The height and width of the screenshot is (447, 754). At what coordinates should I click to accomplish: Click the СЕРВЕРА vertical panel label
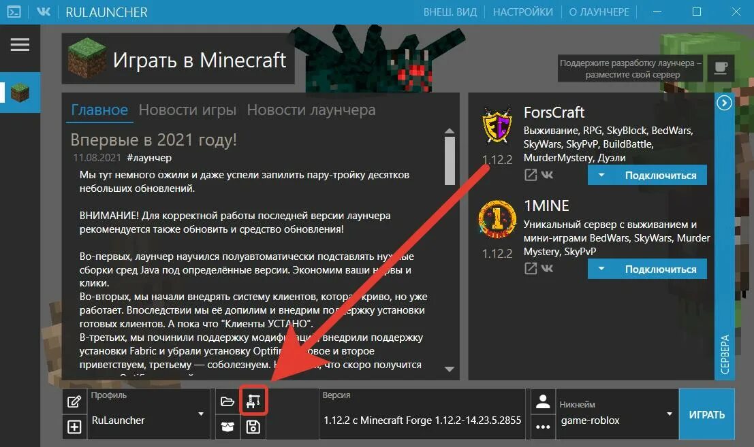(x=725, y=354)
